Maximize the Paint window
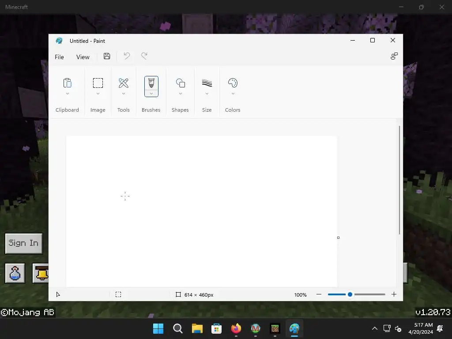The width and height of the screenshot is (452, 339). tap(373, 40)
